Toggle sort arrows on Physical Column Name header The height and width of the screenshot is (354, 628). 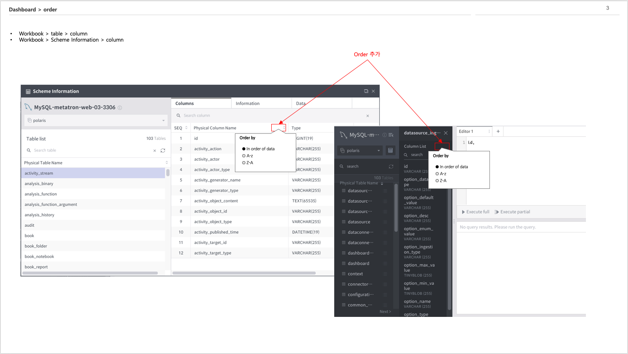click(284, 128)
